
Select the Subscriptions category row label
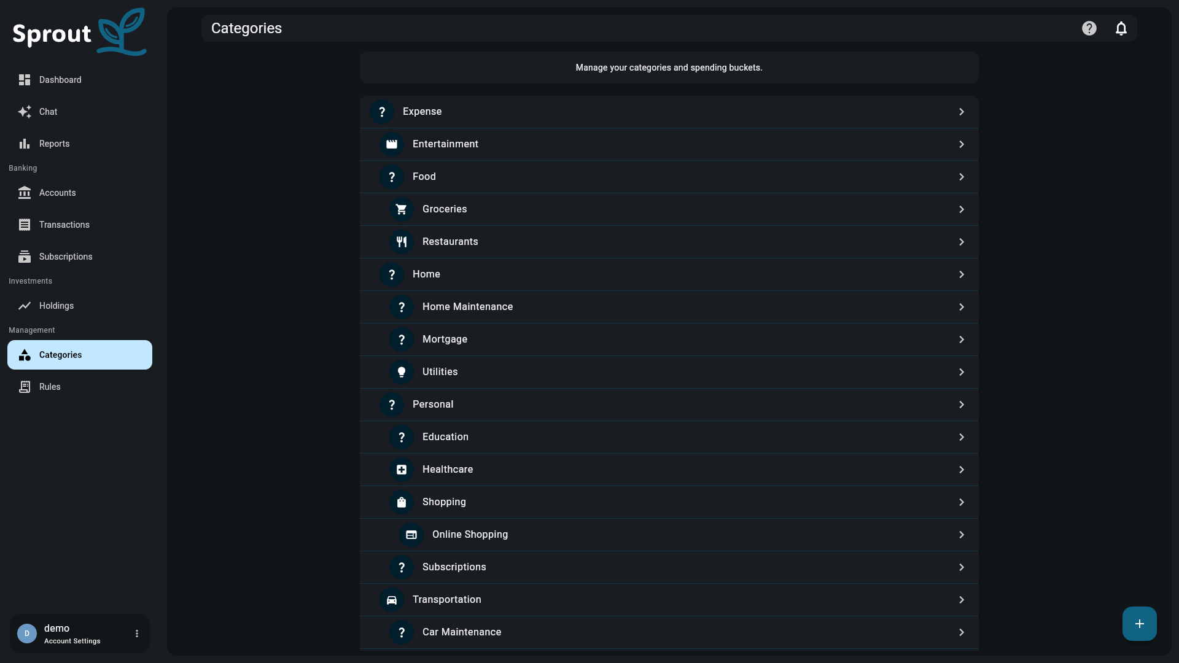coord(454,567)
